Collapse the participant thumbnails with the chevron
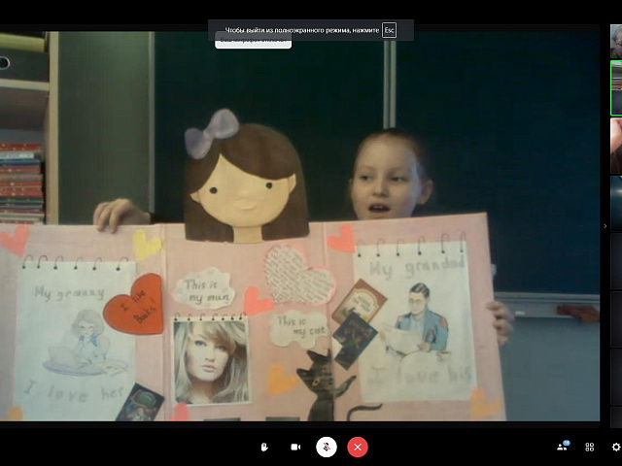Viewport: 622px width, 466px height. (x=605, y=225)
